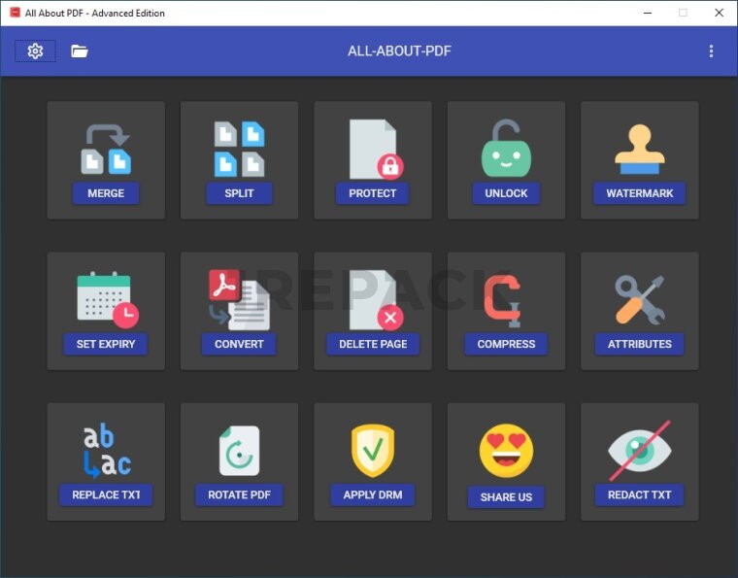This screenshot has width=738, height=578.
Task: Click the calendar Set Expiry icon
Action: [x=106, y=299]
